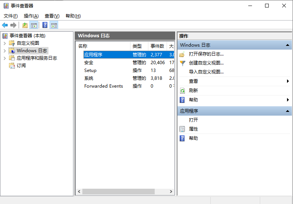Click 打开保存的日志... action
Screen dimensions: 293x204
click(206, 54)
